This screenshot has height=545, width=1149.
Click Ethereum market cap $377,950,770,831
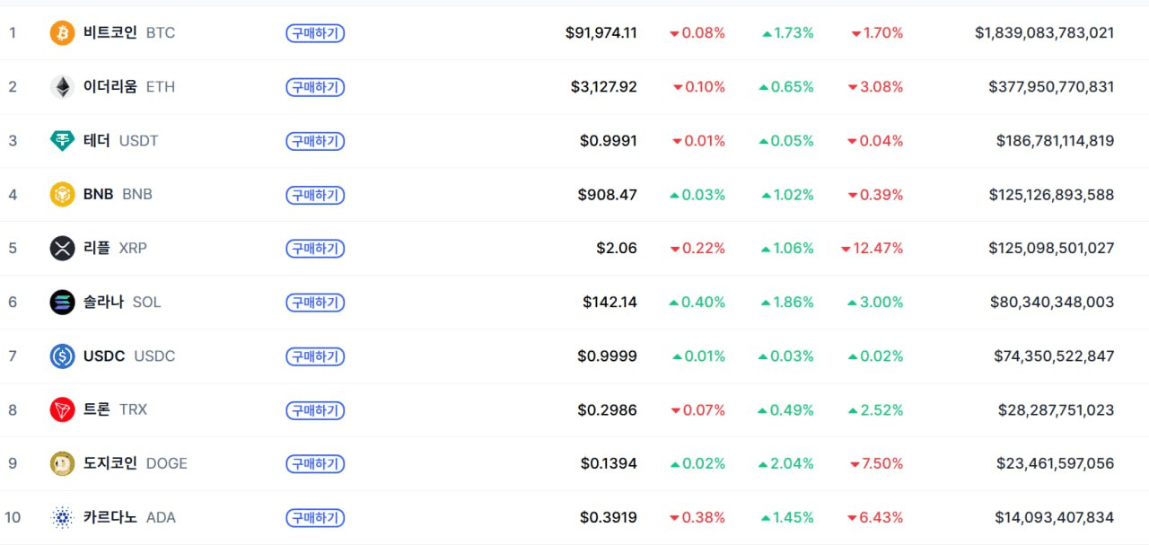click(1050, 87)
